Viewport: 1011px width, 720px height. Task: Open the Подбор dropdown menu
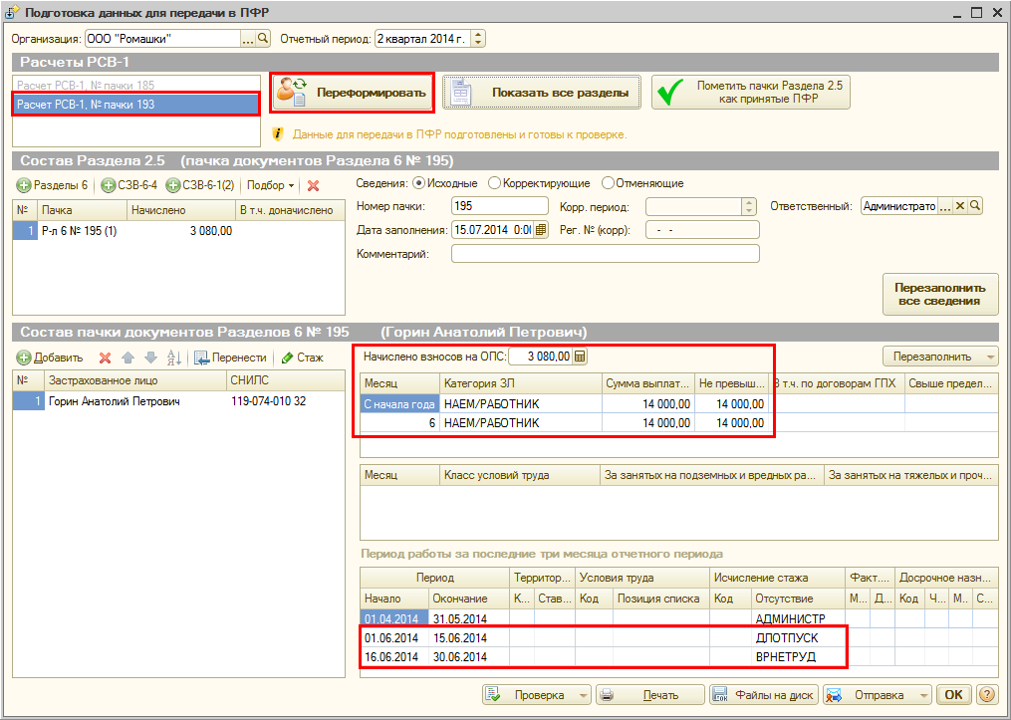tap(271, 185)
